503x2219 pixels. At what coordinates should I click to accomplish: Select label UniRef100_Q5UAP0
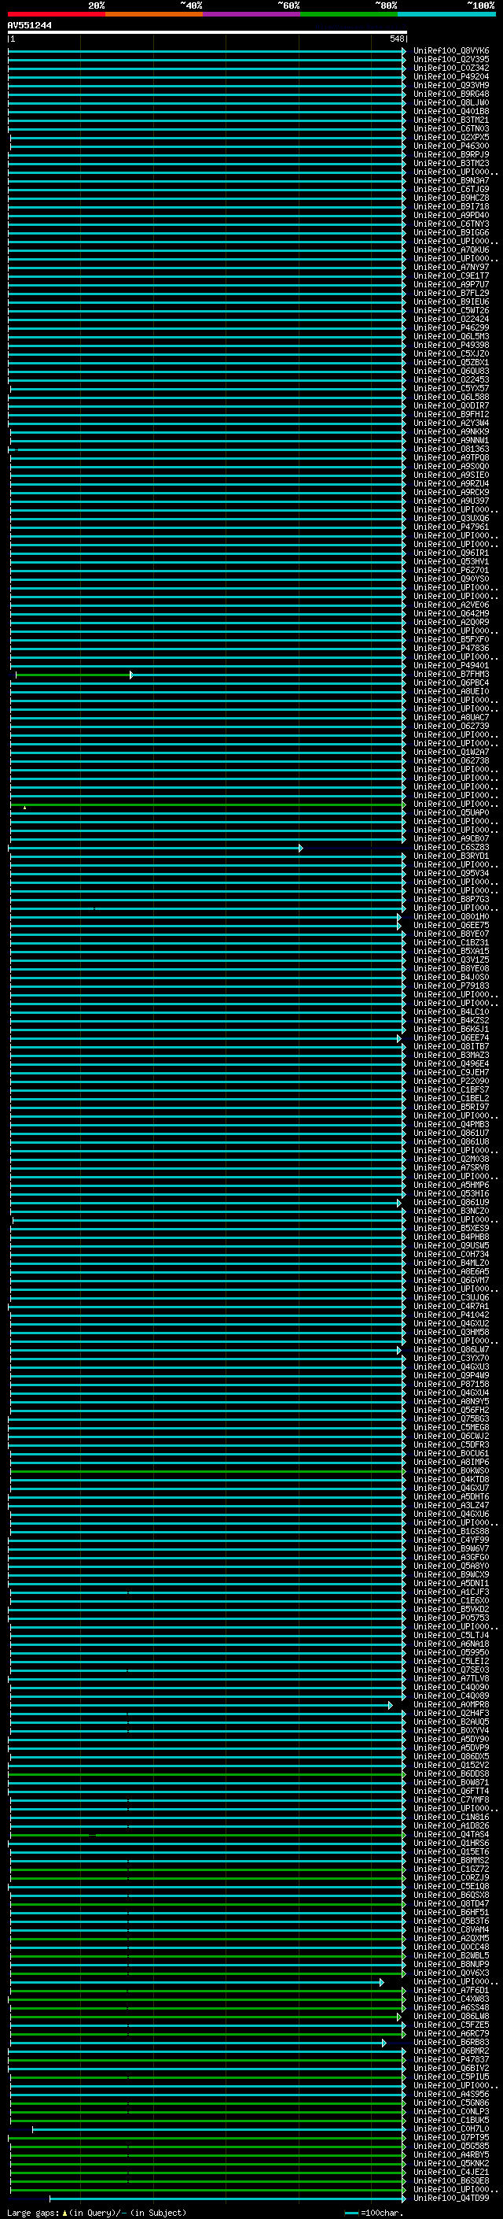(x=451, y=812)
